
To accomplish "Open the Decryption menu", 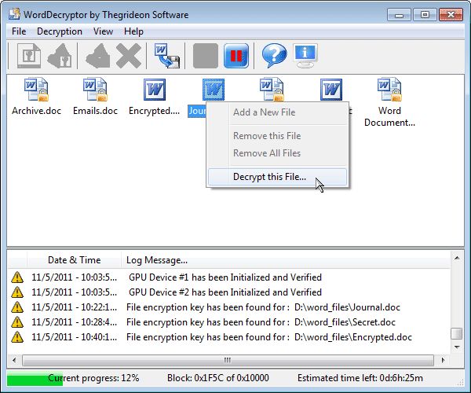I will [x=60, y=31].
